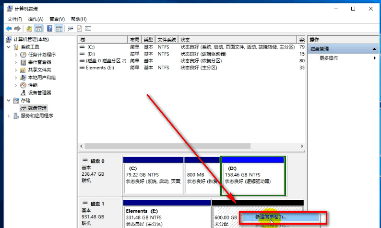This screenshot has width=381, height=228.
Task: Choose 新建简单卷 from the context menu
Action: pos(274,217)
